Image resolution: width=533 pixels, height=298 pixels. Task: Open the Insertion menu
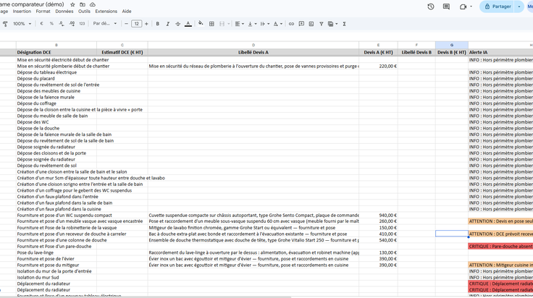pos(22,11)
